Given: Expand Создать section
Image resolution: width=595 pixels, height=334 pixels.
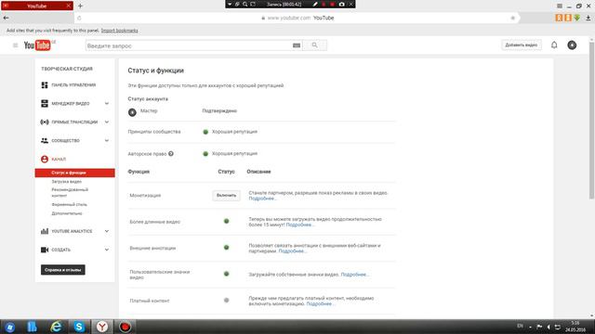Looking at the screenshot, I should [x=107, y=250].
